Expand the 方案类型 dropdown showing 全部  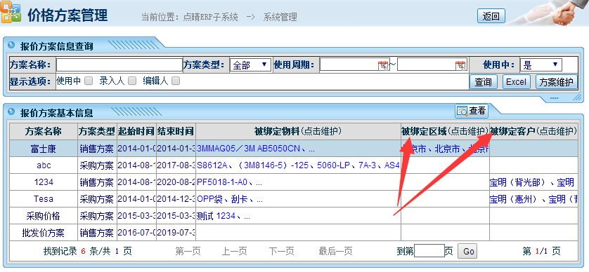click(250, 64)
